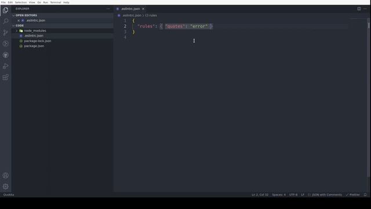Open the File menu
371x209 pixels.
[3, 2]
